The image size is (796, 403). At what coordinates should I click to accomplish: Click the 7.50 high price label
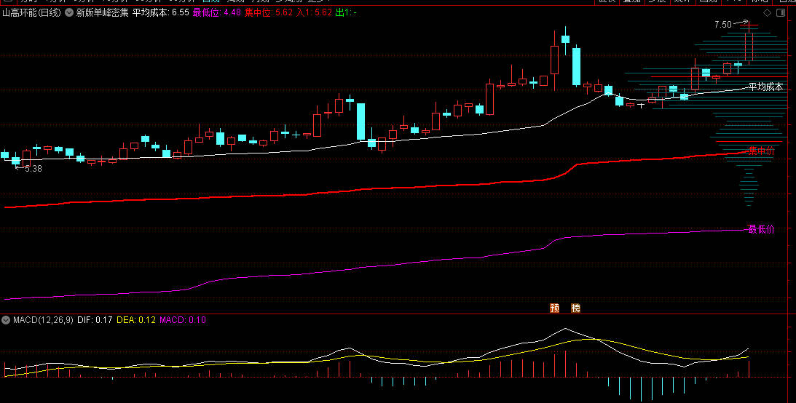point(723,24)
